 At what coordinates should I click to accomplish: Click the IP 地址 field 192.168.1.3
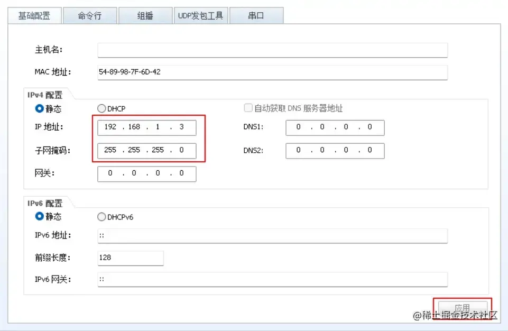click(x=147, y=128)
